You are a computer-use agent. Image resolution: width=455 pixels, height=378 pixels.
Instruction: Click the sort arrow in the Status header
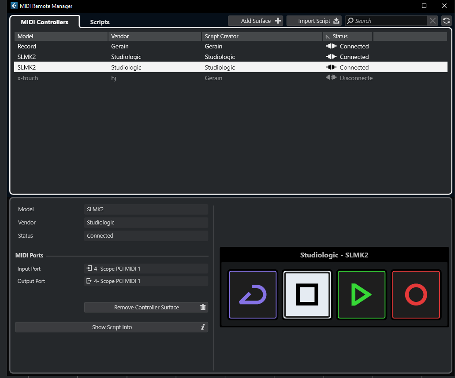point(328,37)
